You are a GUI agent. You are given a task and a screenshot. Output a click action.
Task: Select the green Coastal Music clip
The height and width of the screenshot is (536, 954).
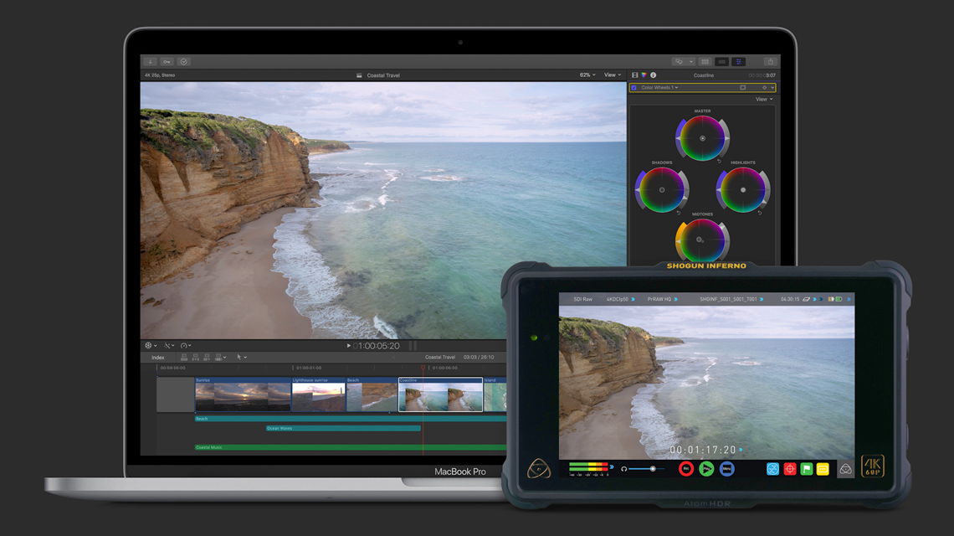click(350, 447)
